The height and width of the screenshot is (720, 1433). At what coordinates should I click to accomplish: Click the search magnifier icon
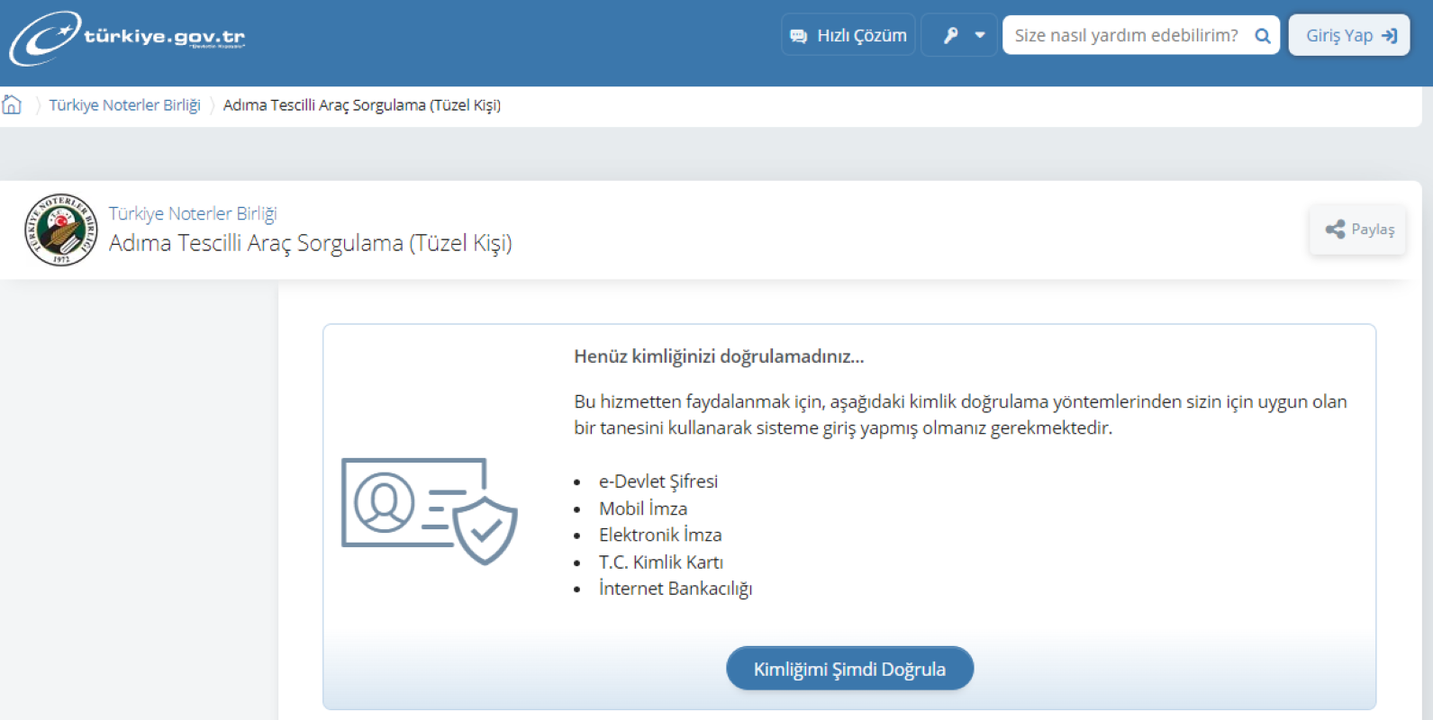[x=1263, y=36]
